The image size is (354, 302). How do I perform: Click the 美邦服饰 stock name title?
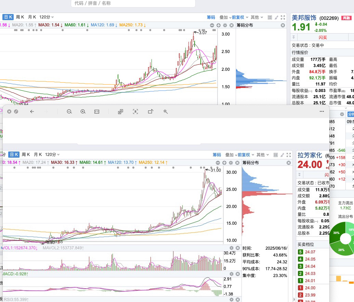[x=304, y=18]
